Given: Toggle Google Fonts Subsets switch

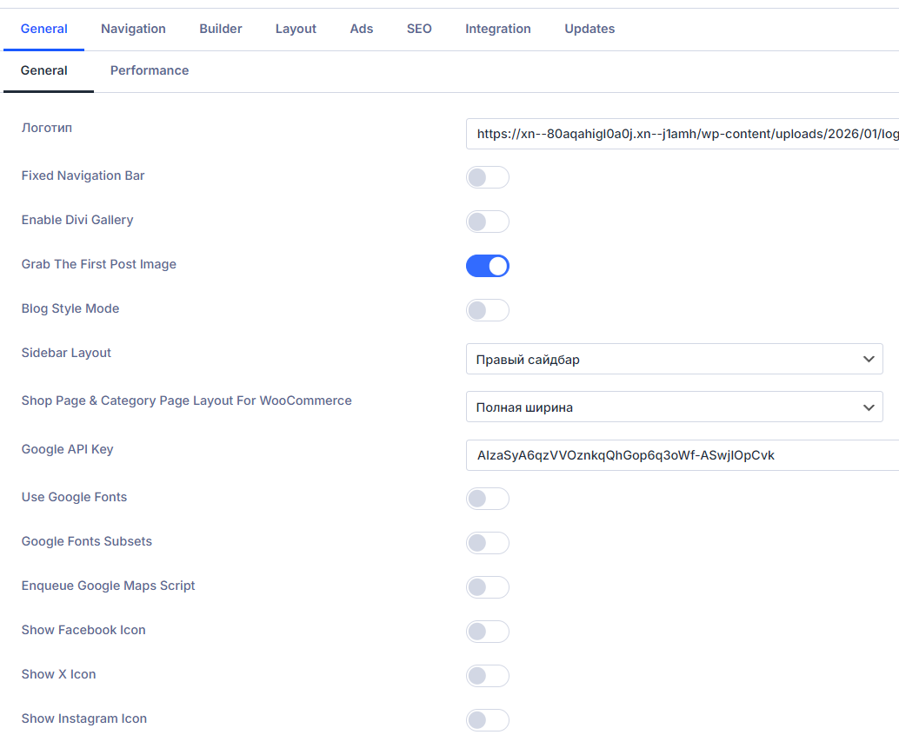Looking at the screenshot, I should click(x=487, y=543).
